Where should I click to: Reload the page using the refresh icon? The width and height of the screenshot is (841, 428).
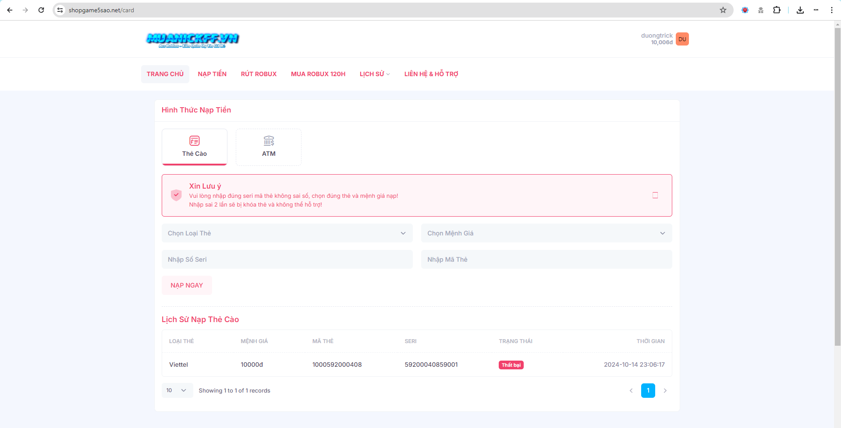point(41,10)
